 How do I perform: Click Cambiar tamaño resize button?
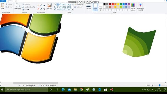click(x=29, y=7)
